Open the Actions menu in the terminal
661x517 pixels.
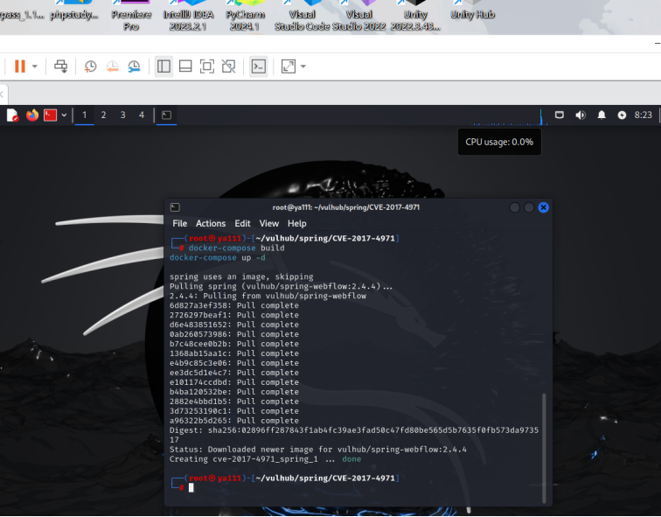pyautogui.click(x=210, y=224)
